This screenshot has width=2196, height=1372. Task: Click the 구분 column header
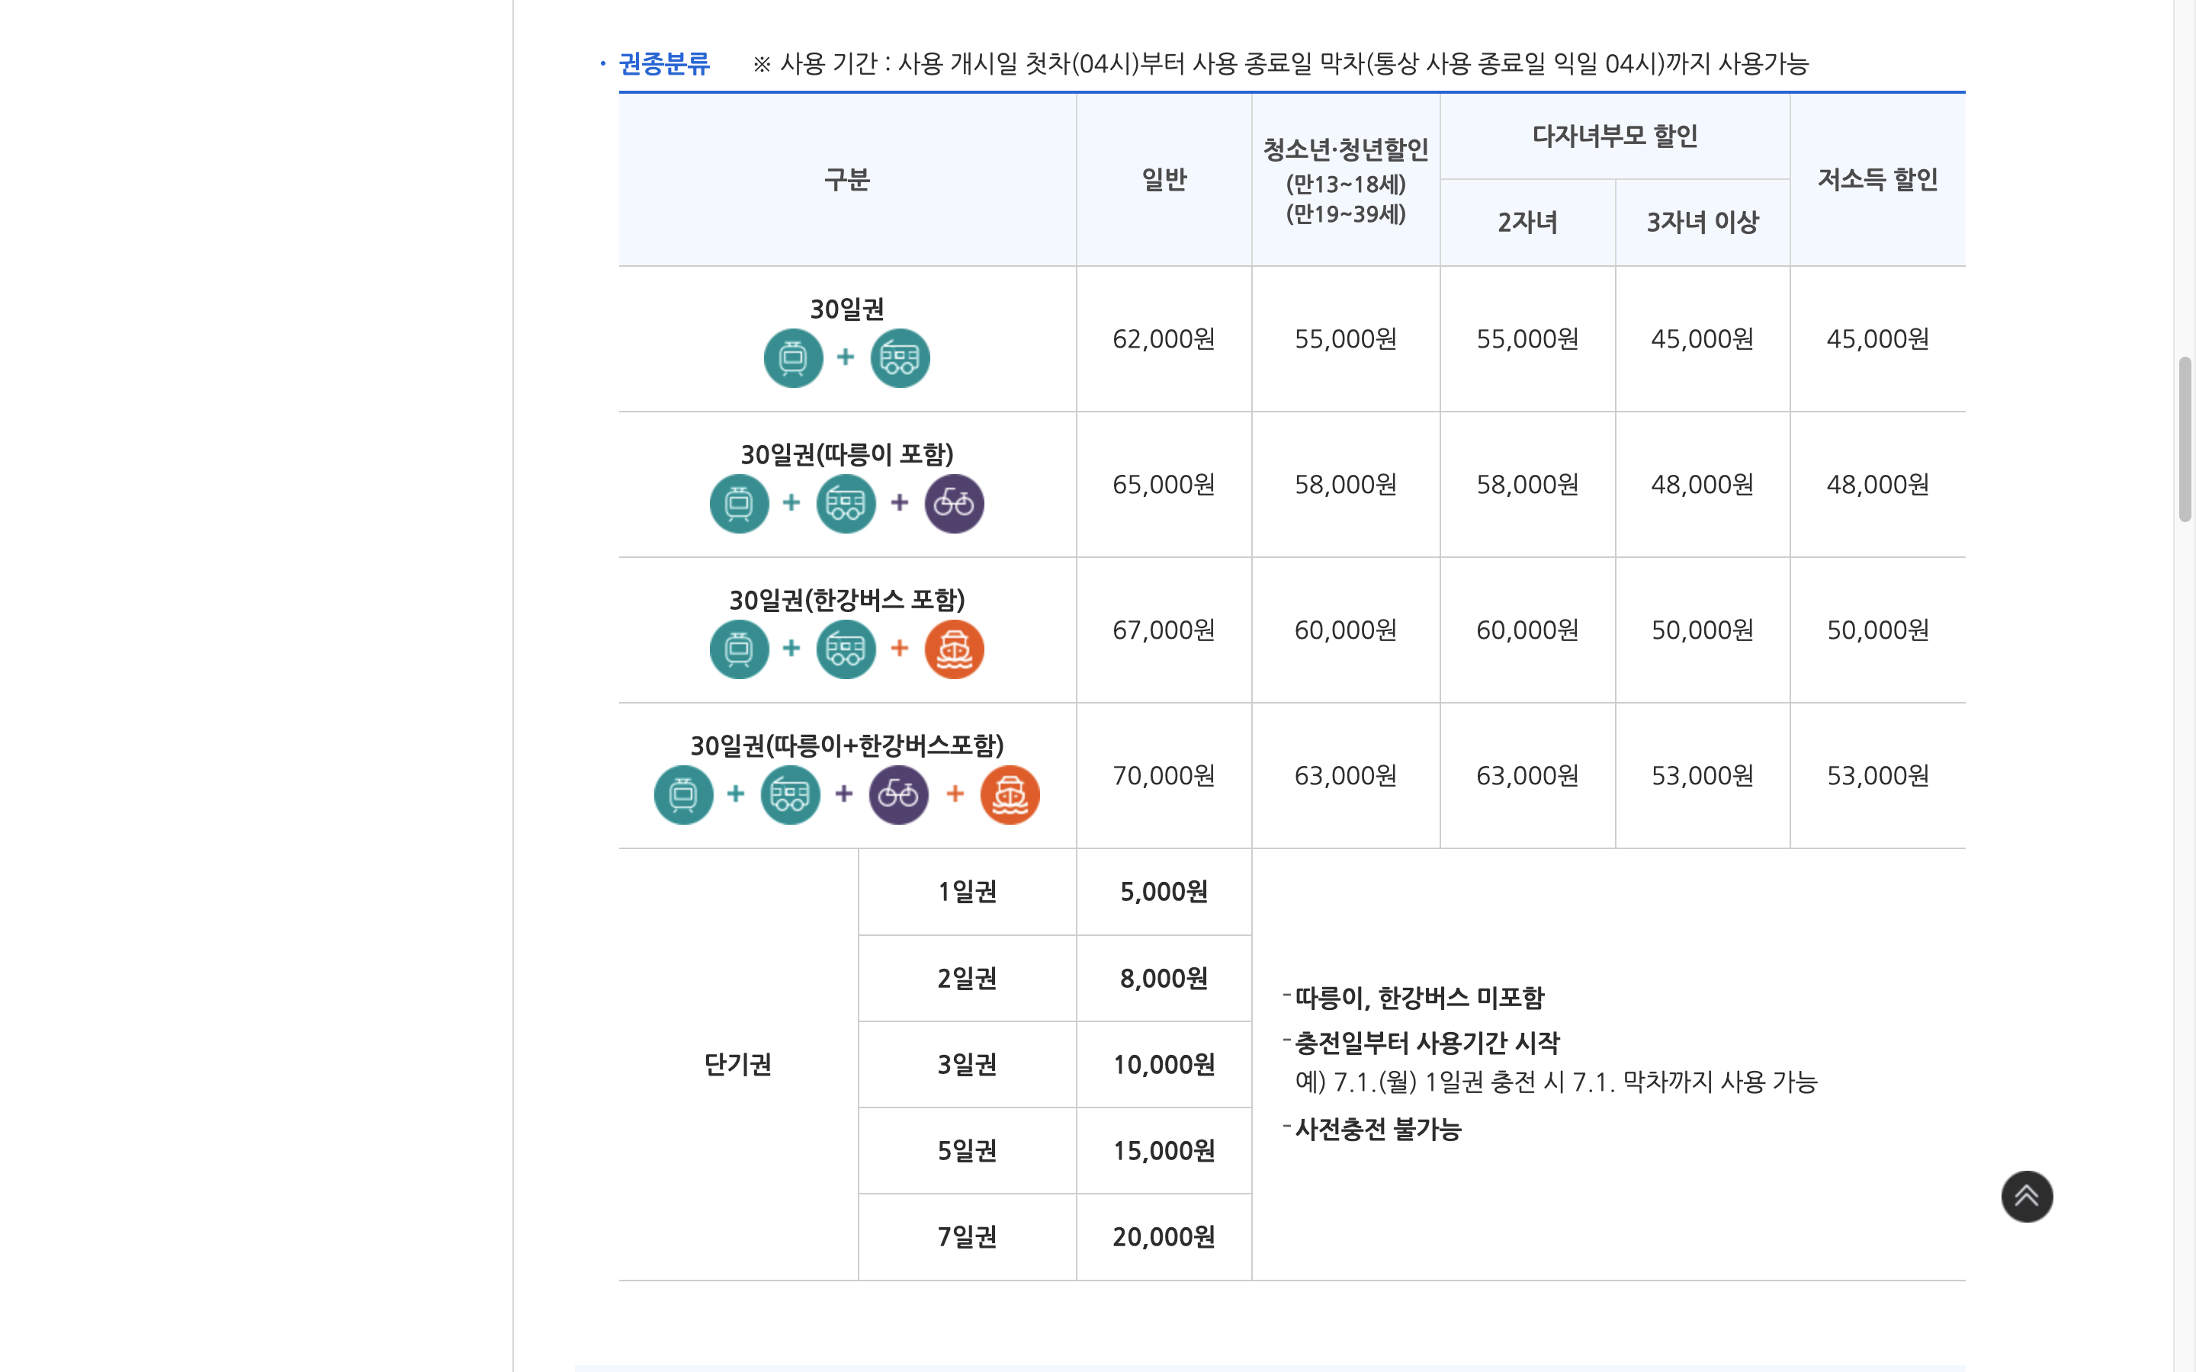[848, 180]
